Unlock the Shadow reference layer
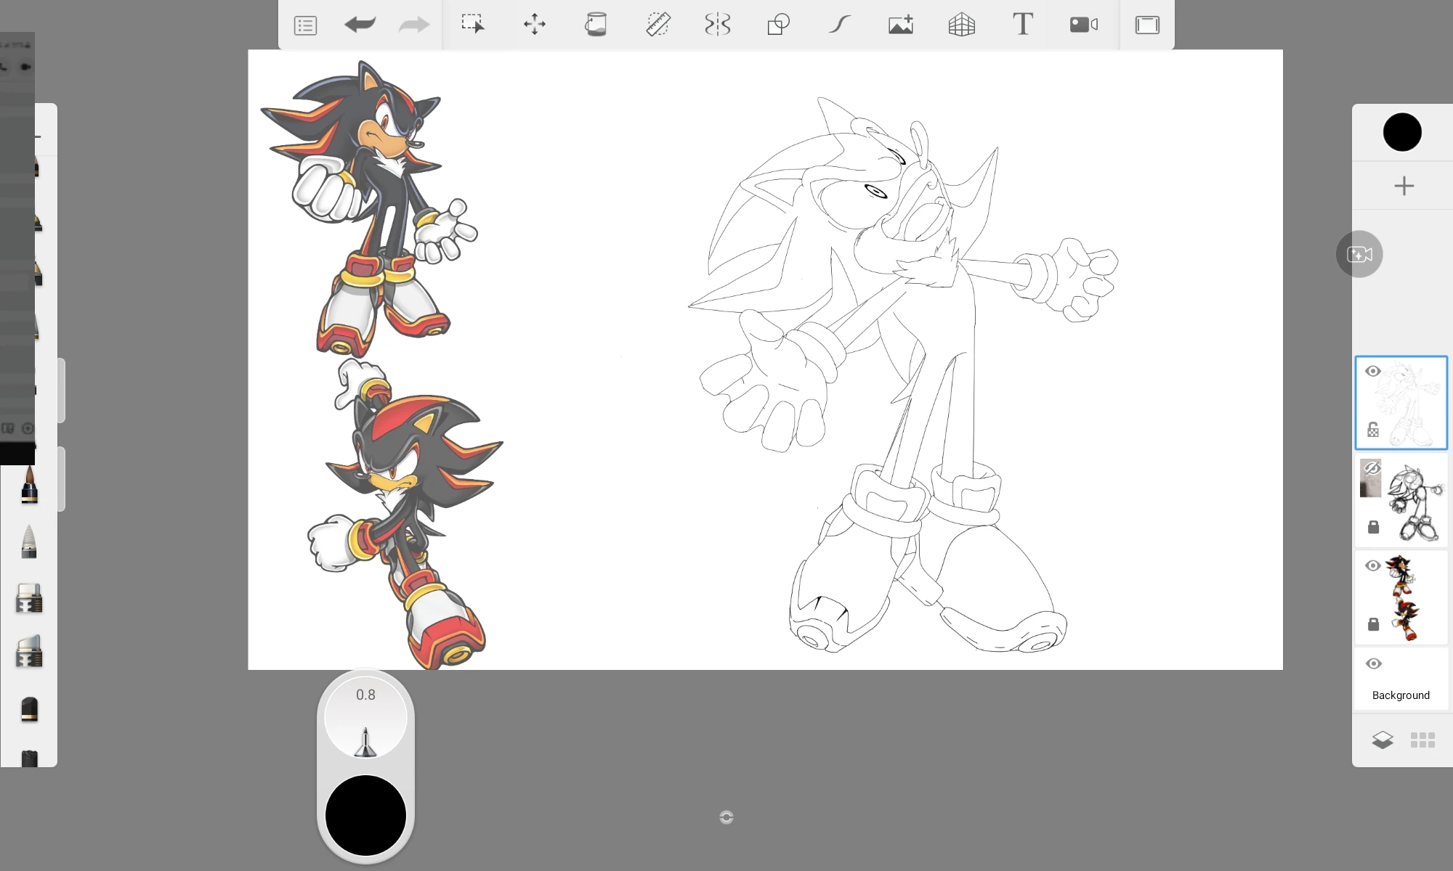The width and height of the screenshot is (1453, 871). (x=1374, y=624)
